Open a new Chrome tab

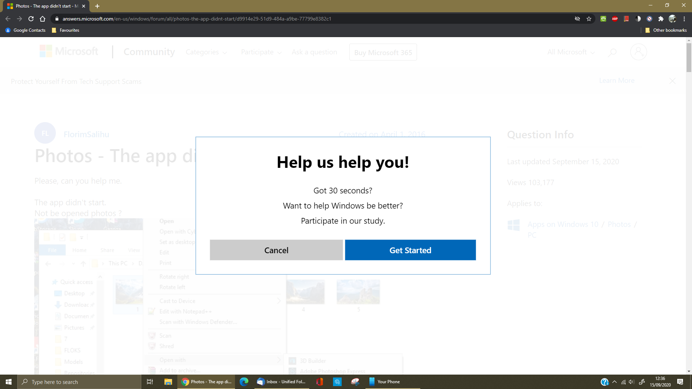click(x=97, y=6)
